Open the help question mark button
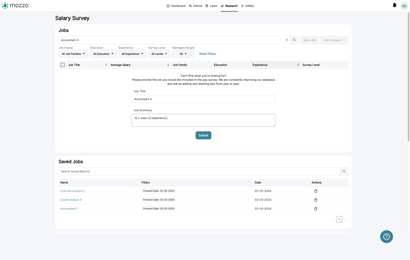The width and height of the screenshot is (410, 260). (386, 237)
